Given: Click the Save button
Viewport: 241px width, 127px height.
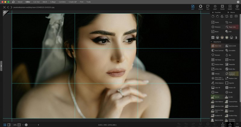Looking at the screenshot, I should [x=230, y=125].
